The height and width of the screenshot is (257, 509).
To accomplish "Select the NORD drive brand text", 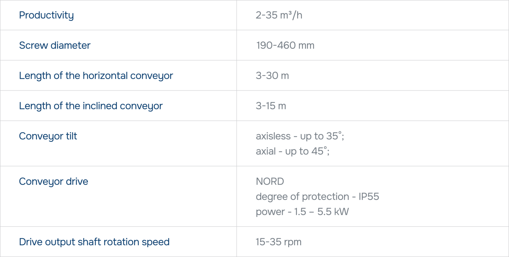I will 270,181.
